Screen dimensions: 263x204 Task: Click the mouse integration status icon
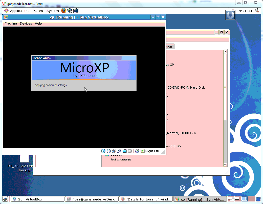click(x=137, y=151)
